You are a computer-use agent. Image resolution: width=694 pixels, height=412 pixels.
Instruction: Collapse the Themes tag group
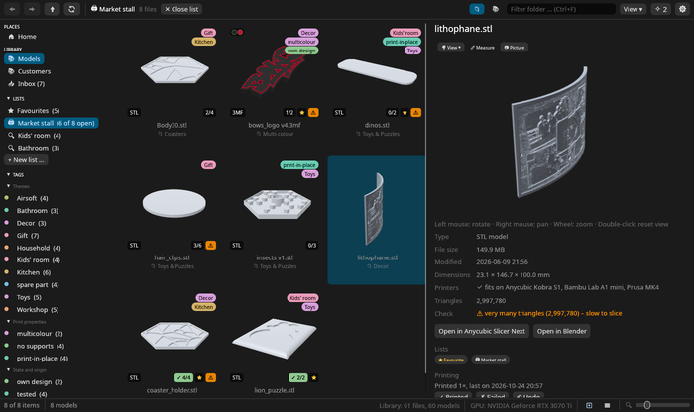[18, 186]
